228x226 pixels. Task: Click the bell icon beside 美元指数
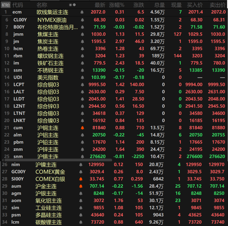click(82, 77)
